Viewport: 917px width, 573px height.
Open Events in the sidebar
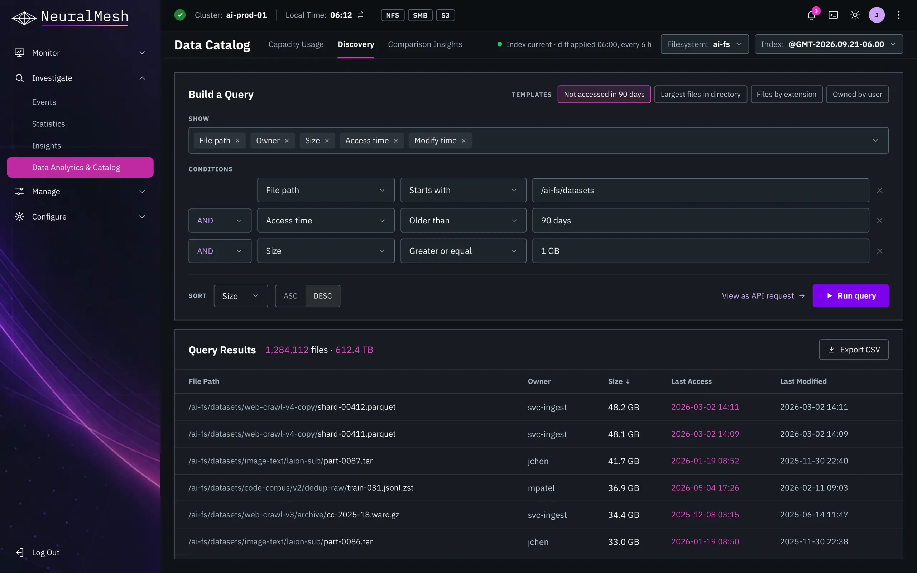[x=44, y=102]
